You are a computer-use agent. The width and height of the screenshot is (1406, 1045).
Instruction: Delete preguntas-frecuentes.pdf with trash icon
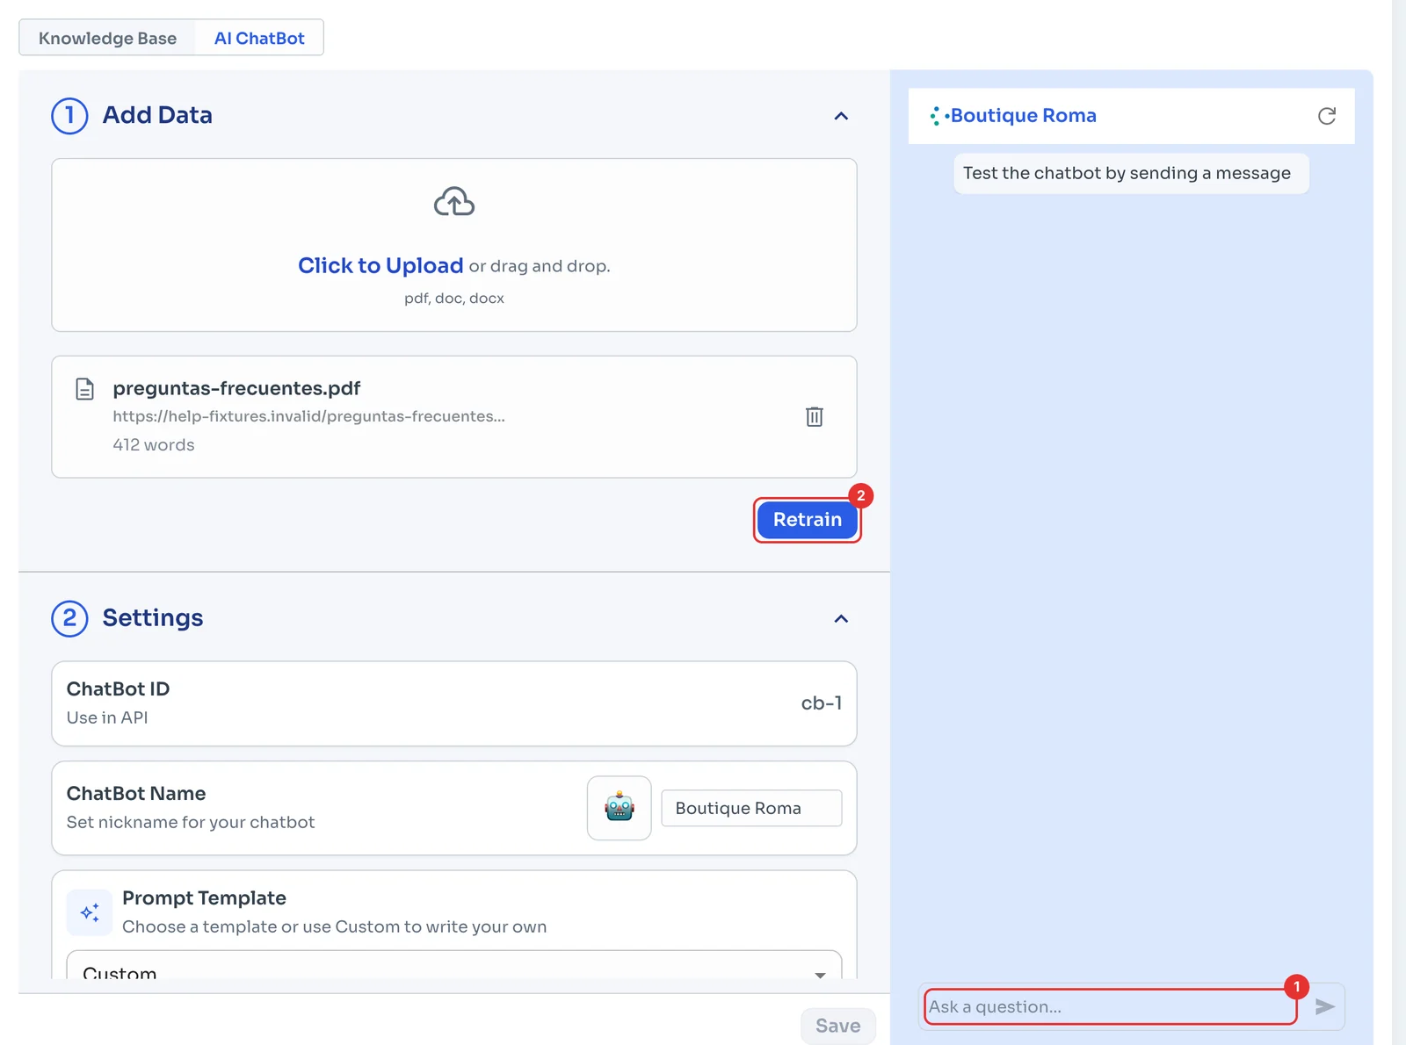(x=815, y=416)
